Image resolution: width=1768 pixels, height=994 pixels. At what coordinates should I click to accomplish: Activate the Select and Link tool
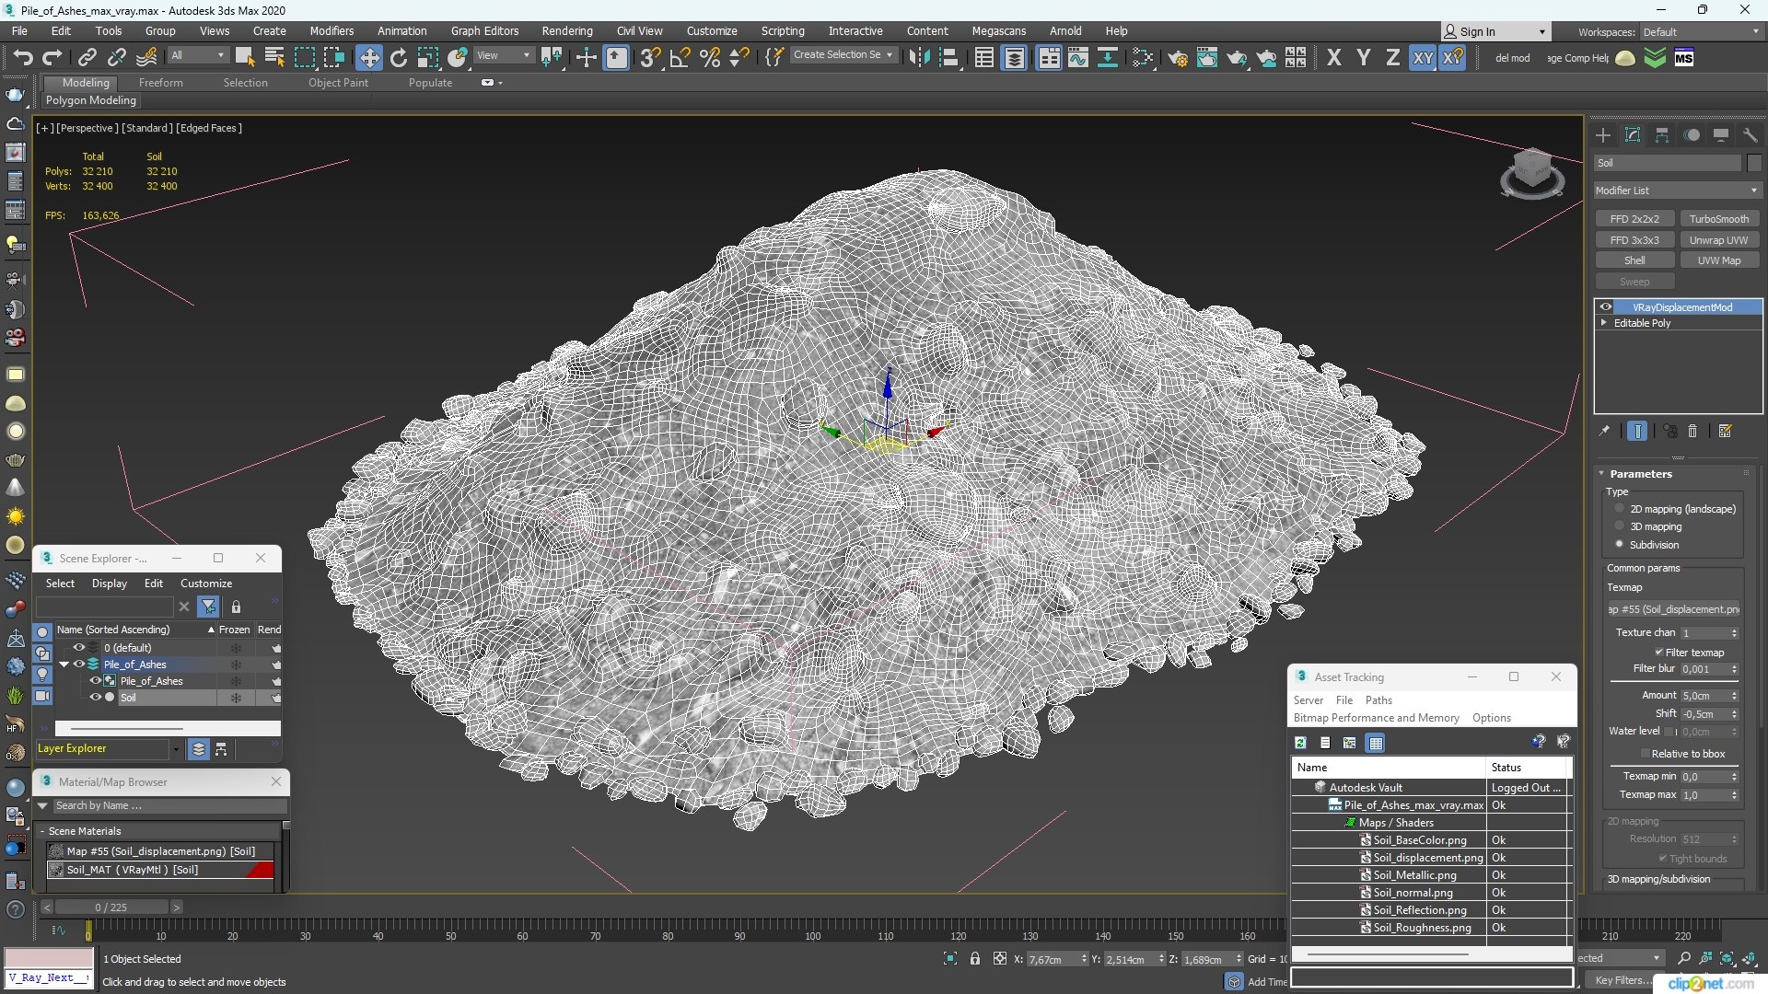click(87, 58)
